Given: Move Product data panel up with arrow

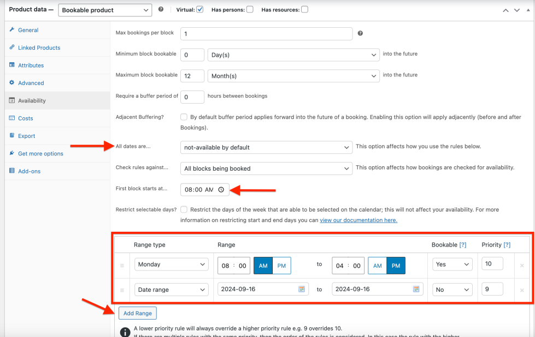Looking at the screenshot, I should tap(505, 10).
